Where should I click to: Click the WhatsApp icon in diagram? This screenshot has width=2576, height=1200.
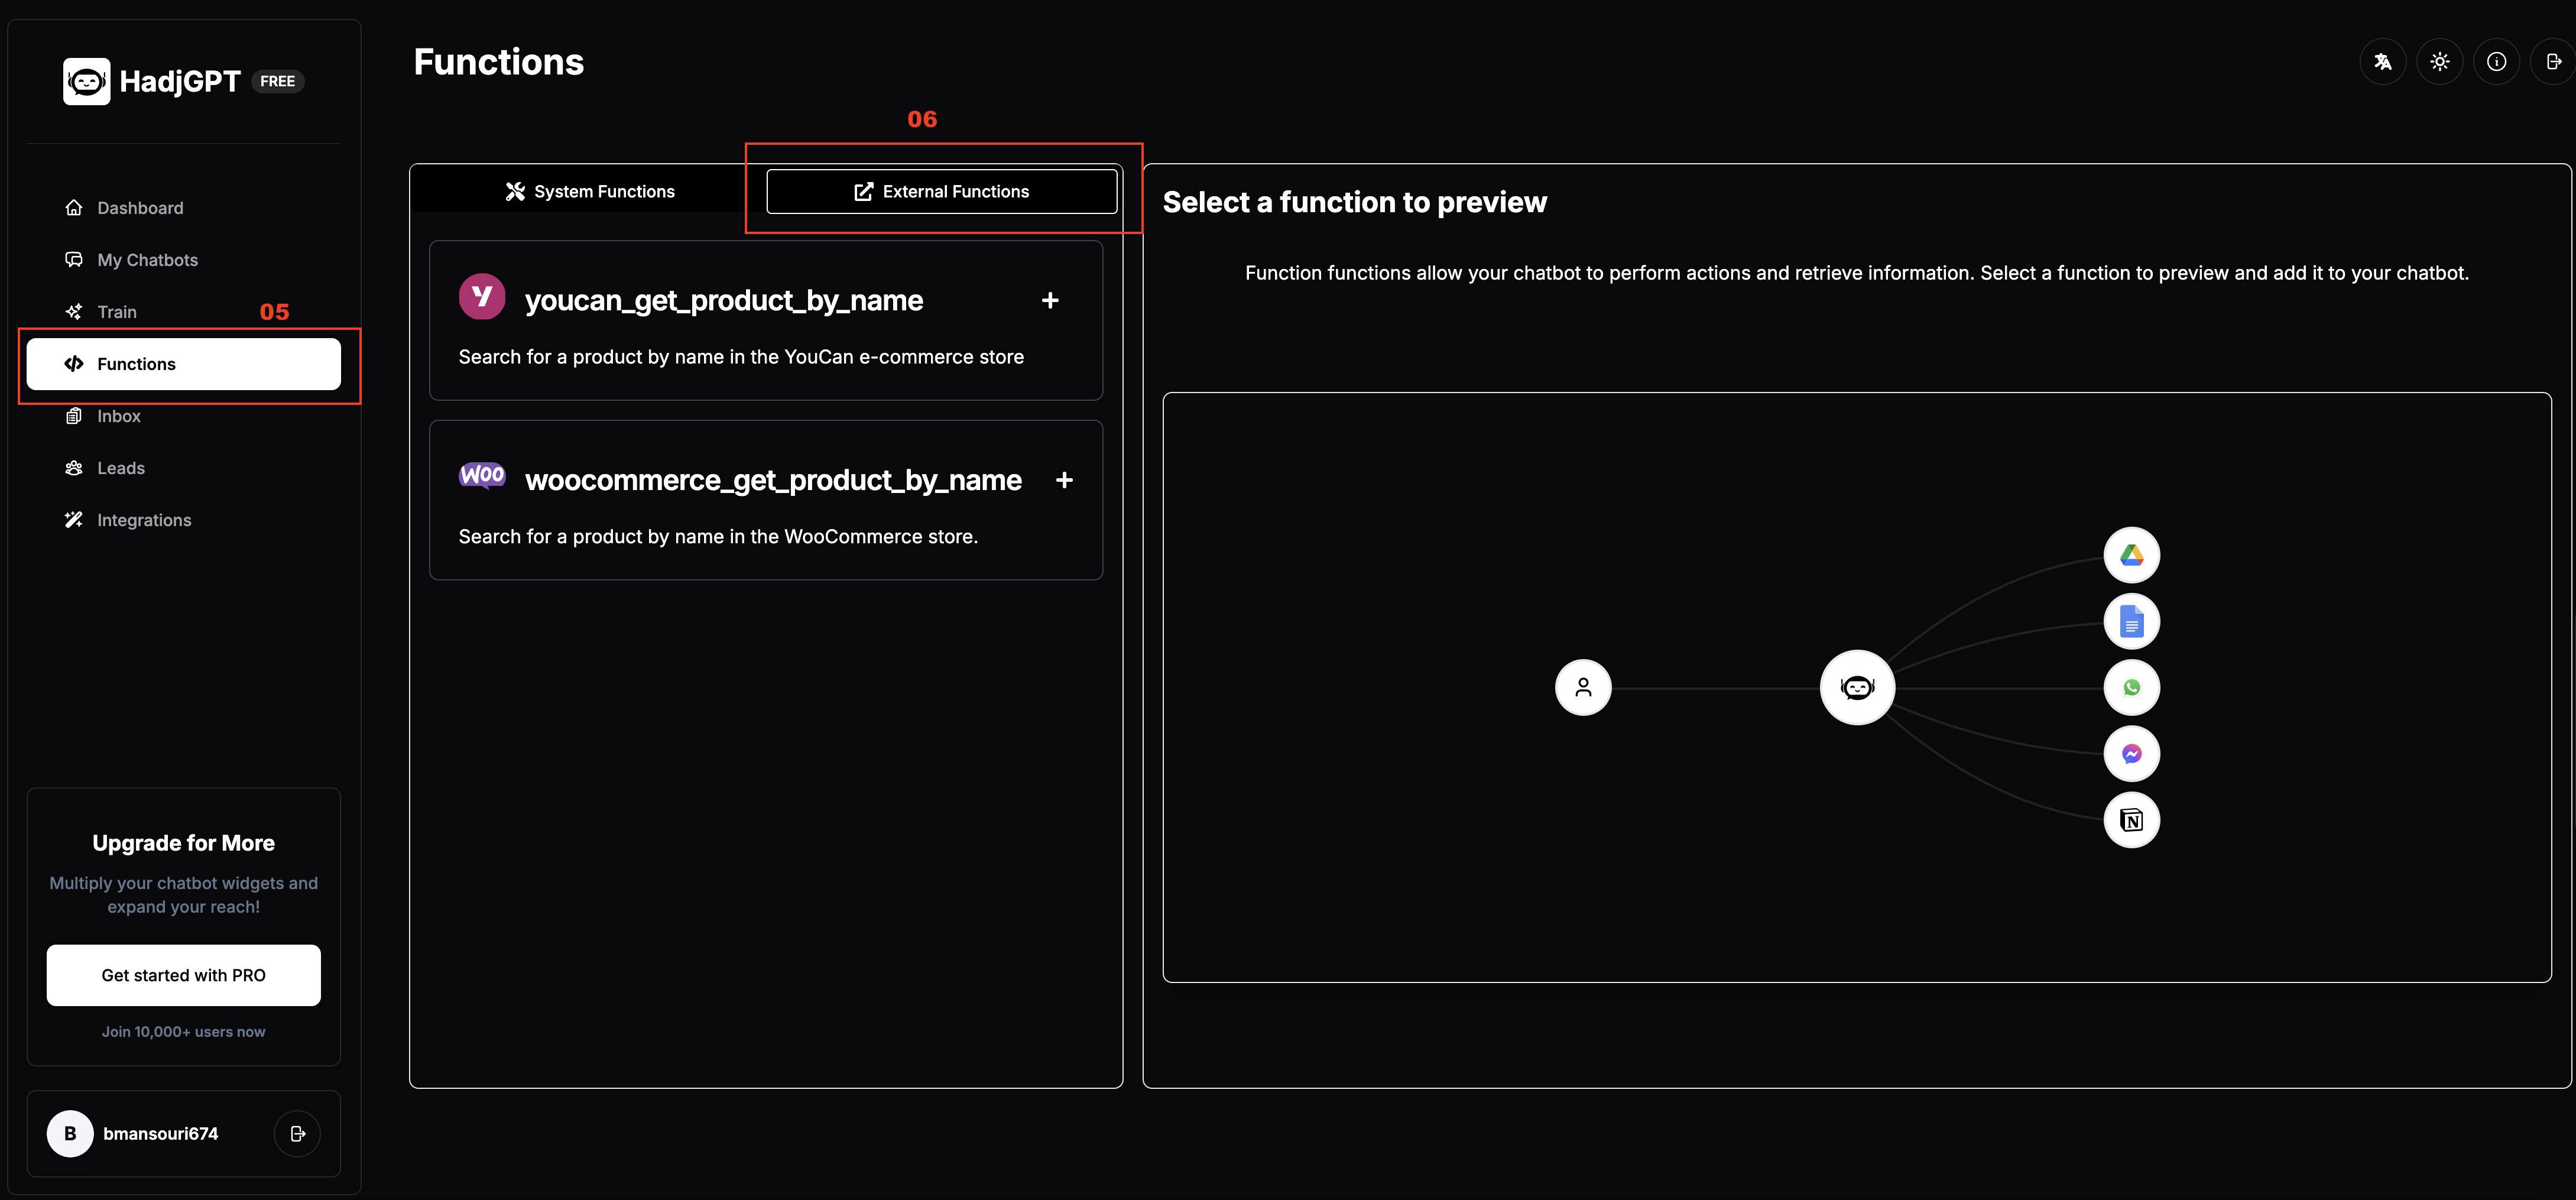tap(2131, 688)
